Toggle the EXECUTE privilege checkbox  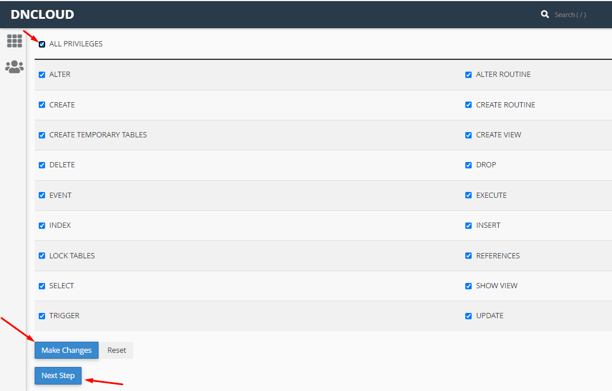click(468, 195)
